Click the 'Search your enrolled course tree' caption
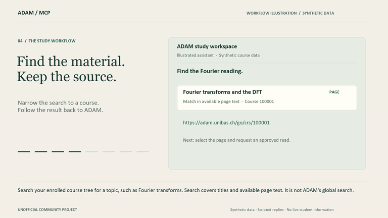This screenshot has width=388, height=218. pyautogui.click(x=185, y=190)
